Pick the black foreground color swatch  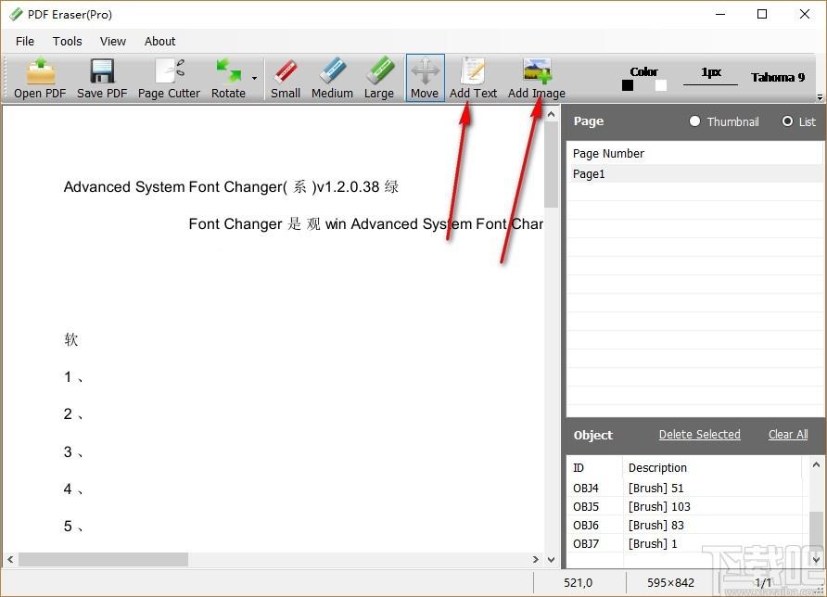628,85
